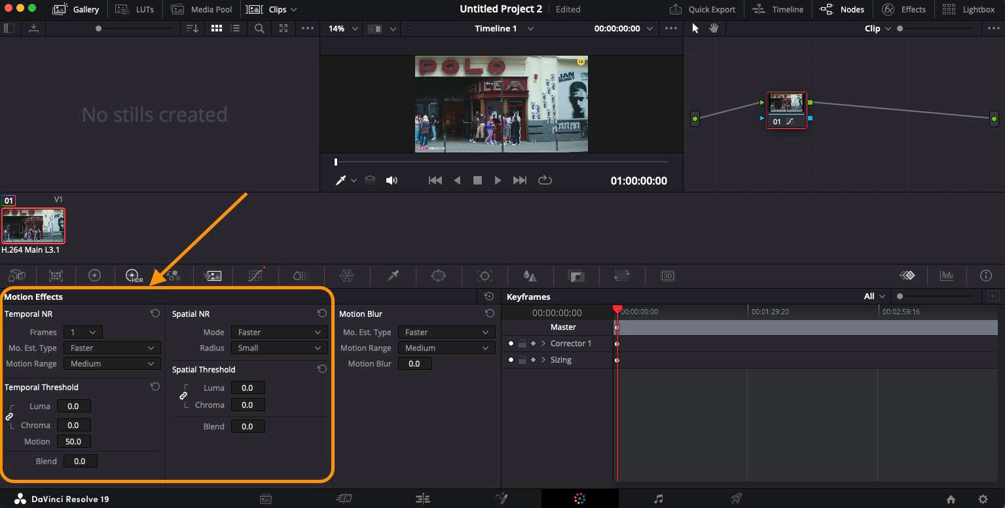Open Temporal NR Mo. Est. Type dropdown
Image resolution: width=1005 pixels, height=508 pixels.
112,348
